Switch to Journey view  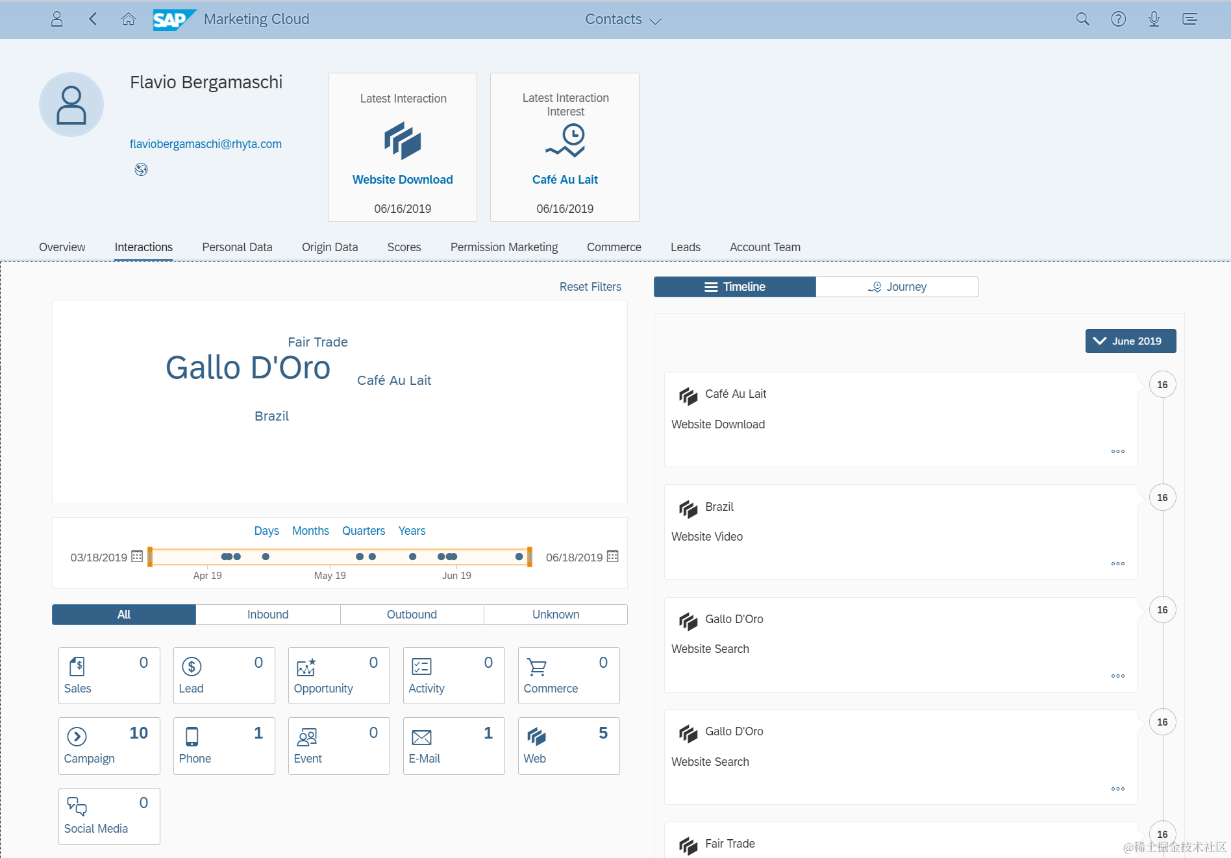897,287
